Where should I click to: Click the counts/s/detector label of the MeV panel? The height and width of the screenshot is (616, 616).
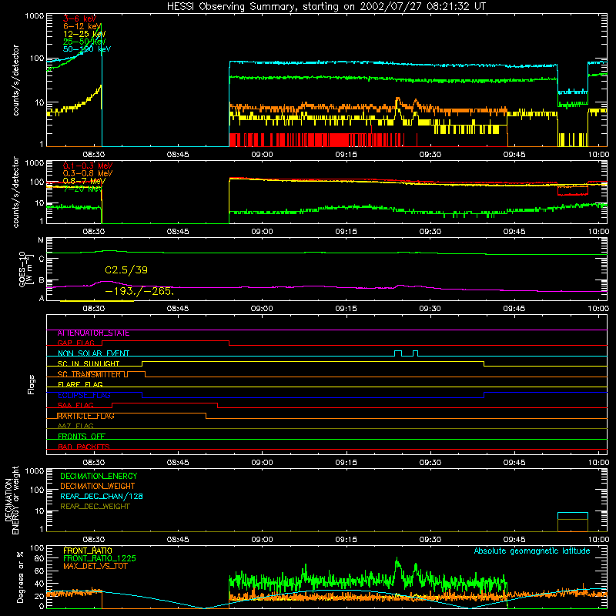(15, 192)
